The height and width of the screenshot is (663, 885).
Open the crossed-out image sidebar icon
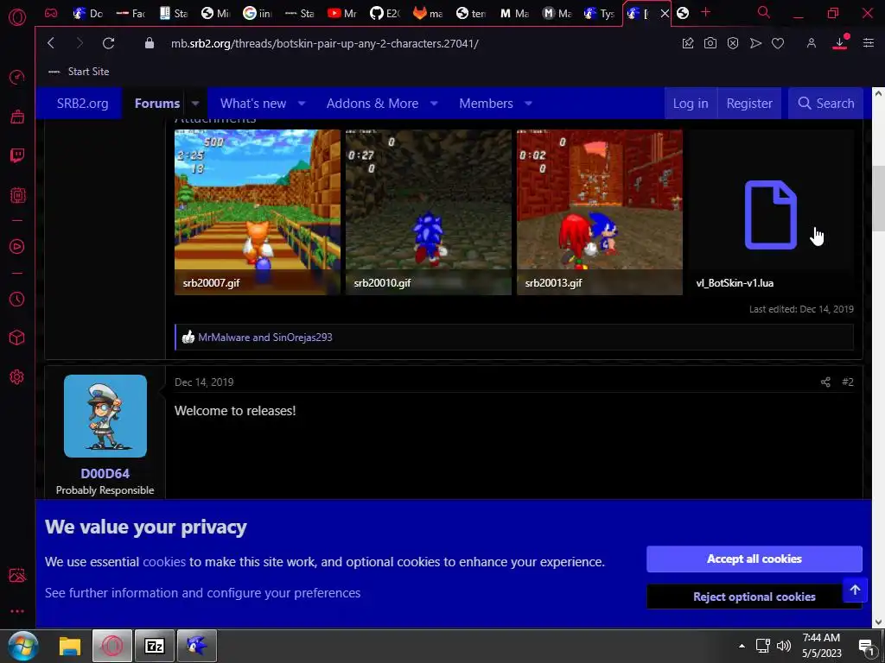click(17, 575)
